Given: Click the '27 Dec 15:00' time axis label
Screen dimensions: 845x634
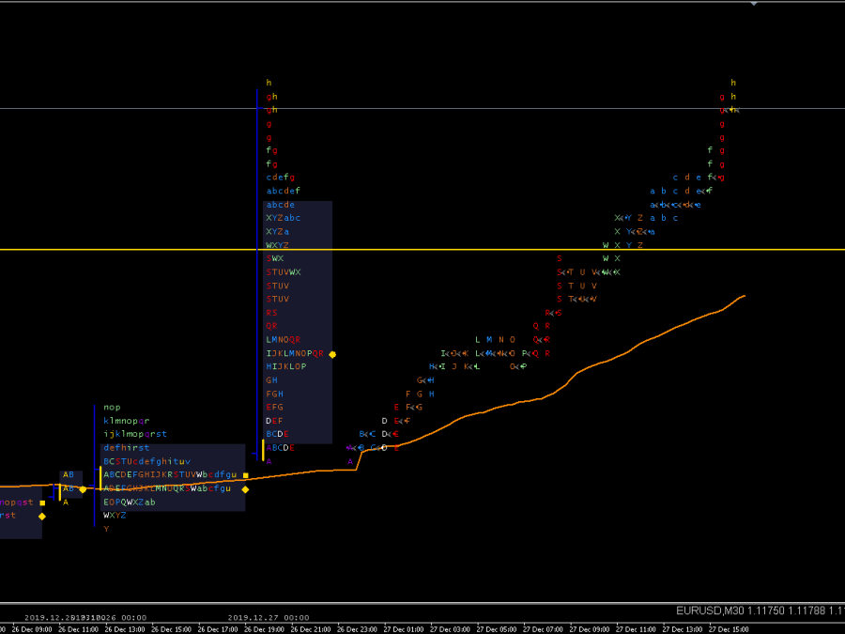Looking at the screenshot, I should pyautogui.click(x=726, y=628).
